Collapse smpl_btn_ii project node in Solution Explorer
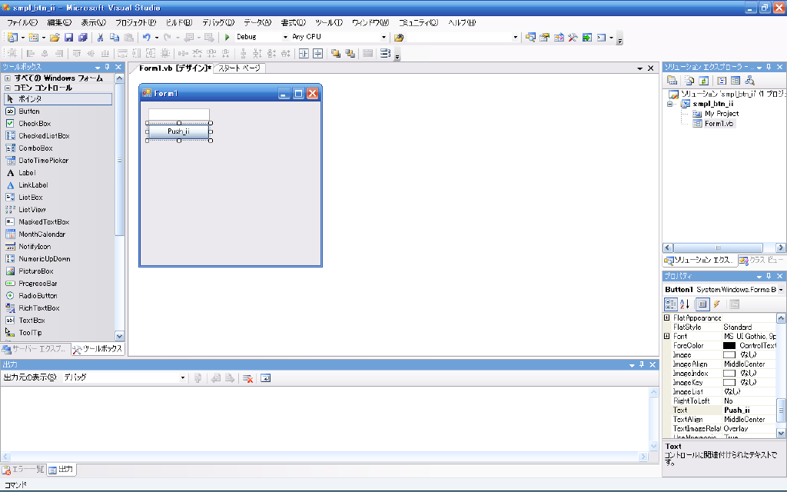This screenshot has width=787, height=492. pyautogui.click(x=670, y=104)
